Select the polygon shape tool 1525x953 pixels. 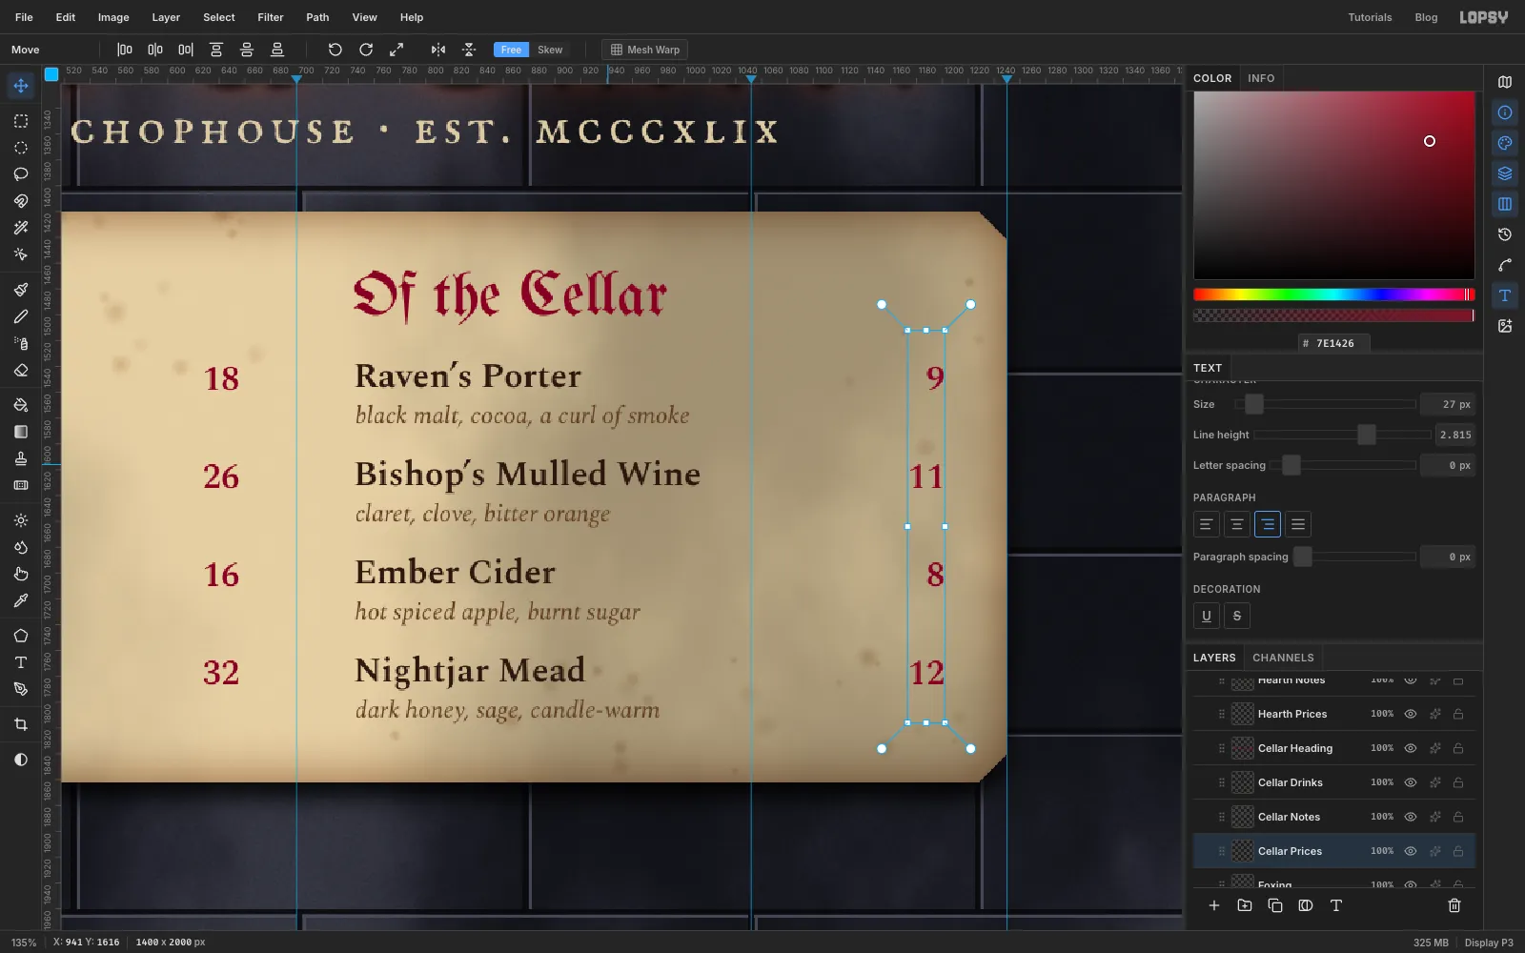[21, 636]
